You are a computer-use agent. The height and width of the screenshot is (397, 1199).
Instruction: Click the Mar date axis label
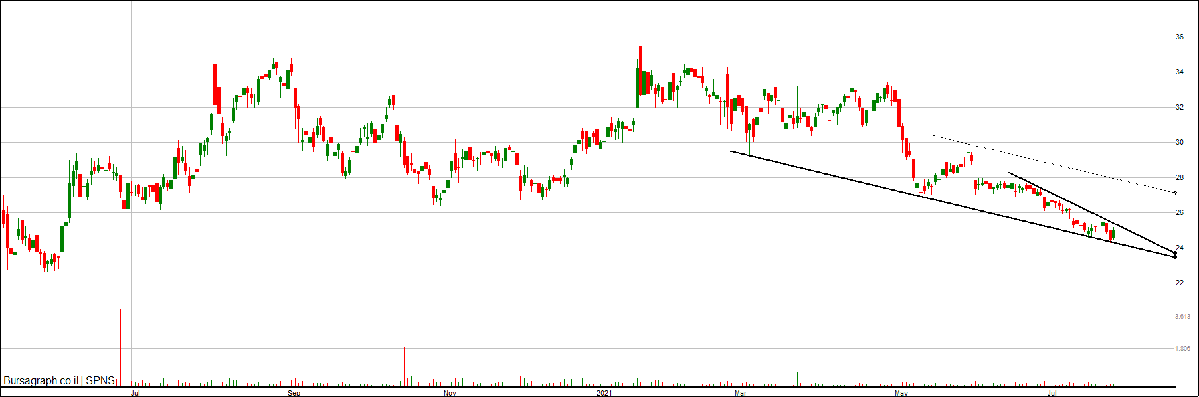tap(741, 393)
